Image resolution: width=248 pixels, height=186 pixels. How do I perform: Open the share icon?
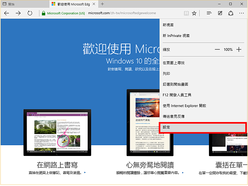[231, 13]
